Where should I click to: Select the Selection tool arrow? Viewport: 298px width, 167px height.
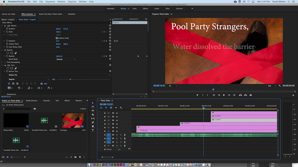(93, 103)
